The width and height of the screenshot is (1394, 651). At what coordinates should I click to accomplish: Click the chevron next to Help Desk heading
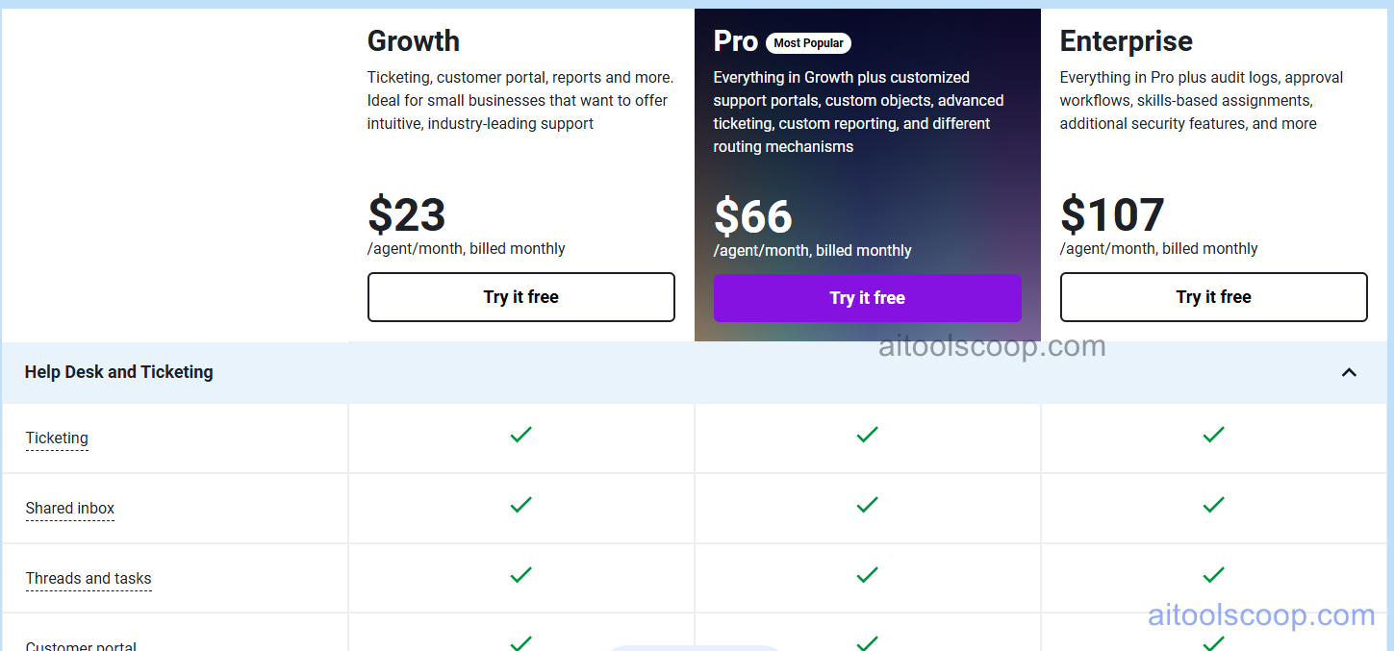click(x=1349, y=372)
